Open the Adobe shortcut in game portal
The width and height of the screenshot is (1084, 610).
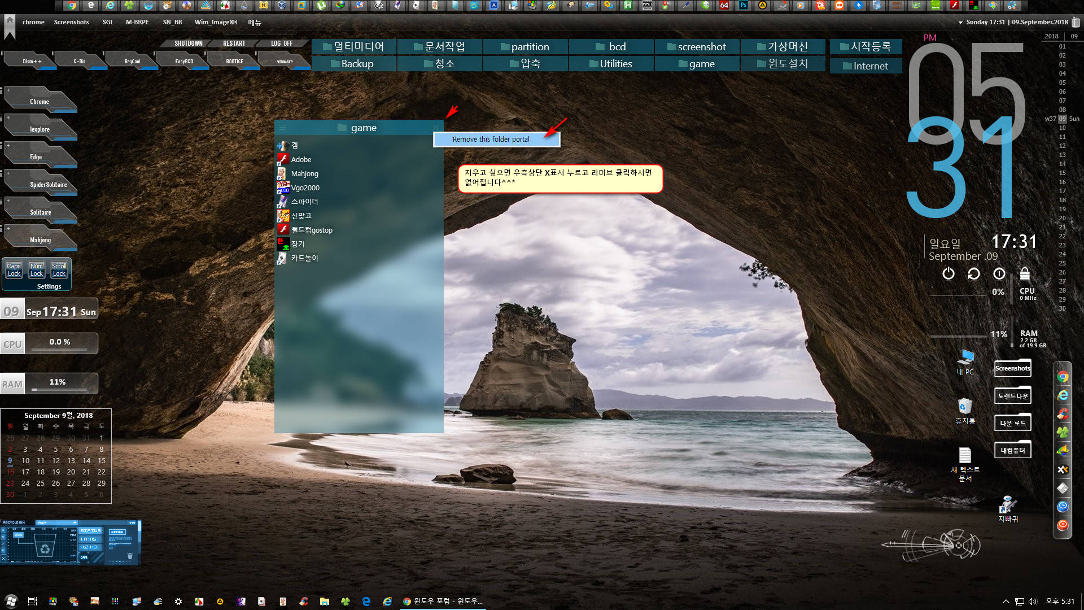pyautogui.click(x=301, y=159)
